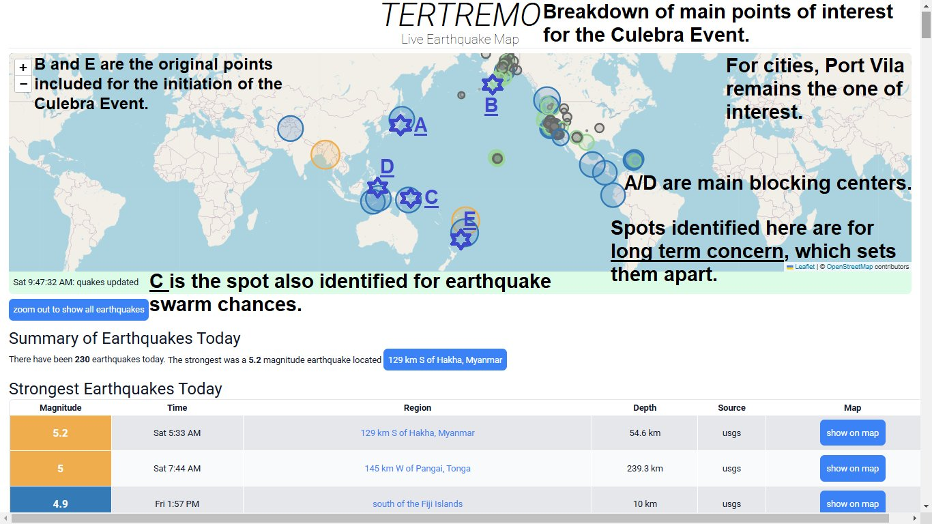Click the orange earthquake circle over Myanmar

click(x=325, y=155)
